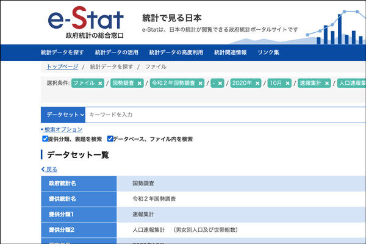Select the 政府統計名 header cell
Screen dimensions: 366x244
pos(79,184)
